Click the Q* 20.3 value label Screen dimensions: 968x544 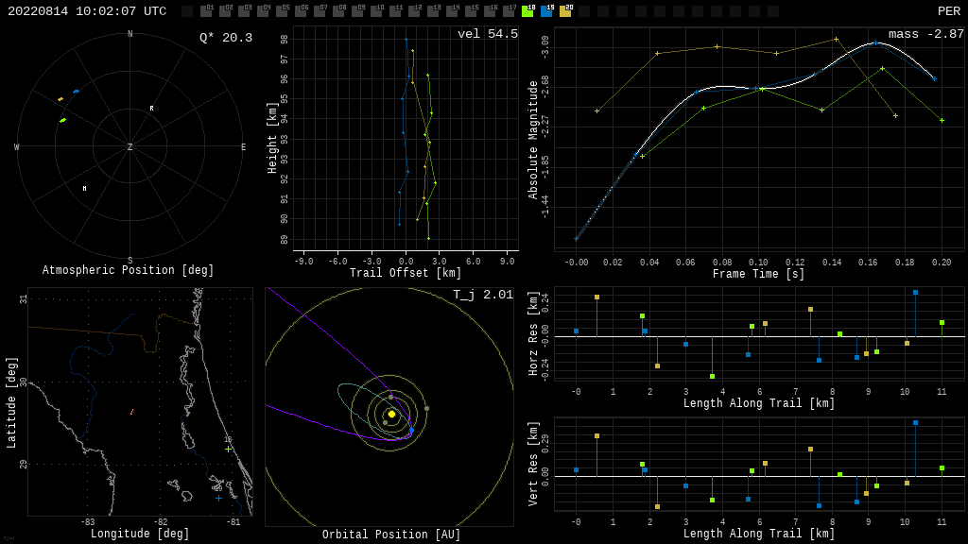[225, 38]
